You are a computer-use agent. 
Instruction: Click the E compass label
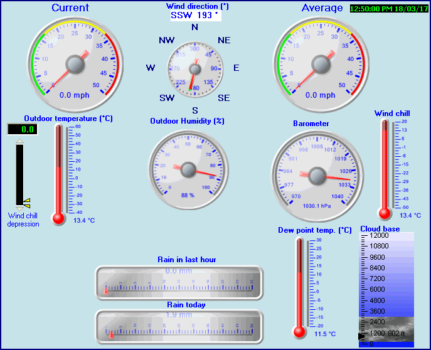coord(236,68)
